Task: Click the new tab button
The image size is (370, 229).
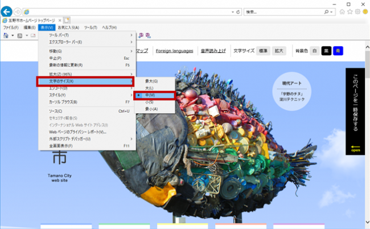Action: pyautogui.click(x=67, y=21)
